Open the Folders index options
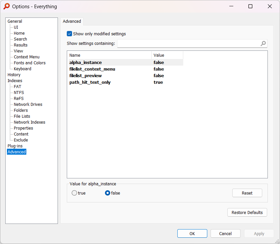 click(x=21, y=110)
